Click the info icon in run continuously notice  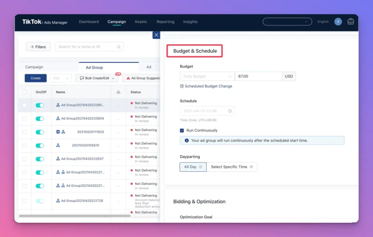click(186, 140)
